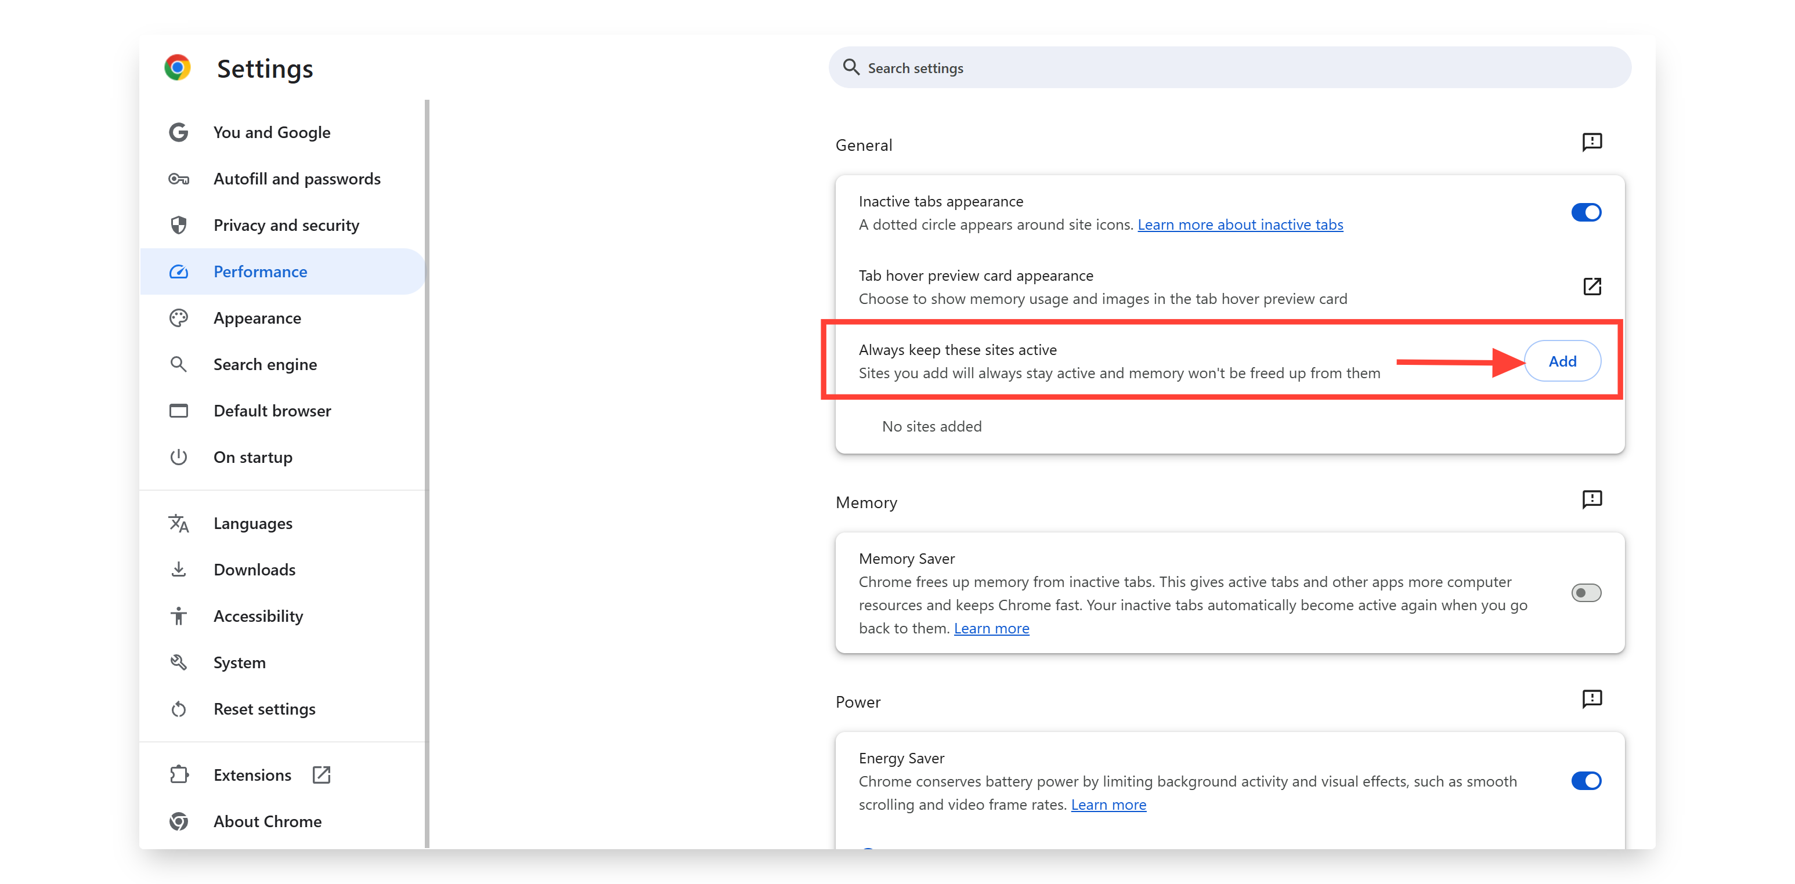Click the Search settings field

pyautogui.click(x=1229, y=67)
